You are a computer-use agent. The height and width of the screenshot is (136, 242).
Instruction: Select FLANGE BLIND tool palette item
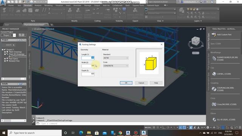[226, 59]
